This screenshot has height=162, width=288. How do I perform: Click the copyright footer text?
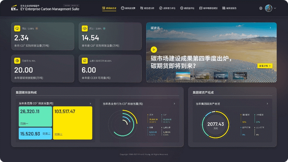click(x=144, y=154)
